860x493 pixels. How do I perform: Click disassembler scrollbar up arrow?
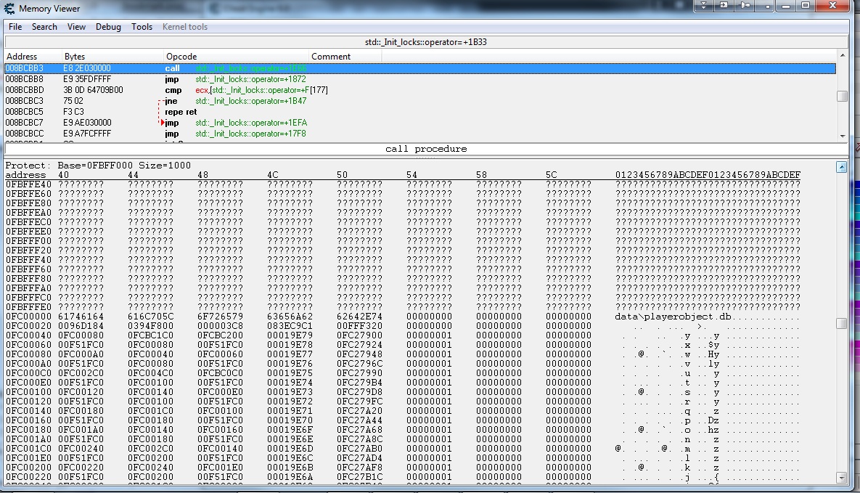842,56
